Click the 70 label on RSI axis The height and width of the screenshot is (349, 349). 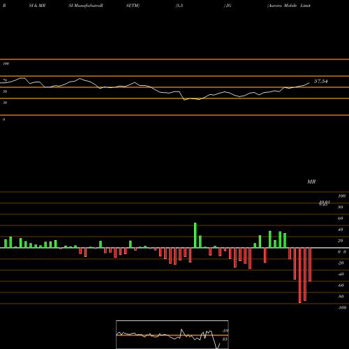click(x=5, y=80)
